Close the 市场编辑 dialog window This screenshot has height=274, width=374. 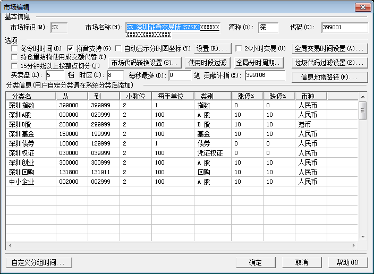pos(363,6)
